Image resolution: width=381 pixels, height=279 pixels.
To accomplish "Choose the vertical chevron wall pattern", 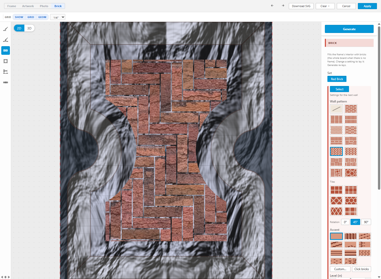I will [351, 151].
